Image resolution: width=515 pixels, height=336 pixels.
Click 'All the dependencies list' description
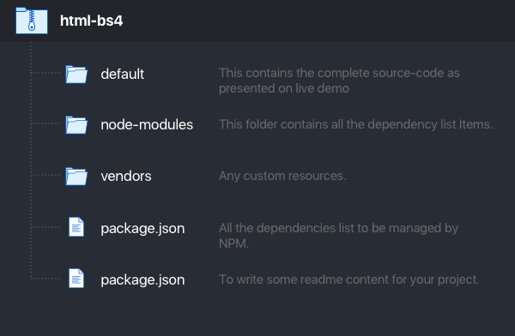click(x=339, y=236)
